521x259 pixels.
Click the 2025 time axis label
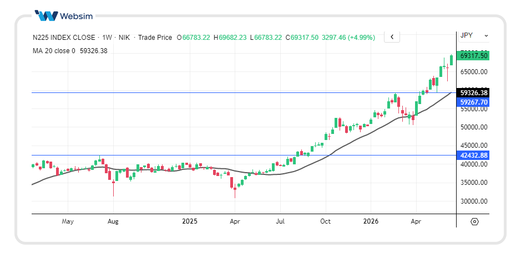[190, 221]
